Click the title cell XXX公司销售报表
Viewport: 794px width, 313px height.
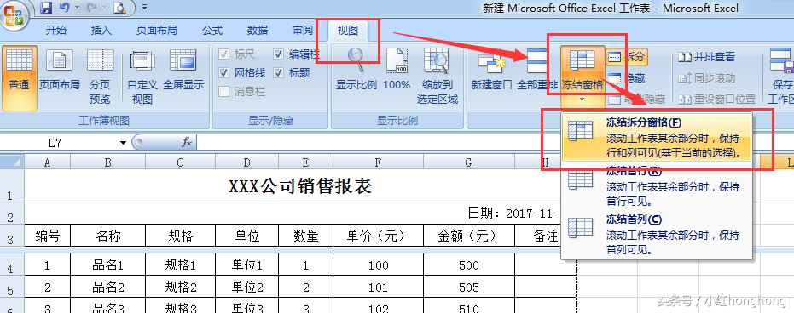pos(300,185)
